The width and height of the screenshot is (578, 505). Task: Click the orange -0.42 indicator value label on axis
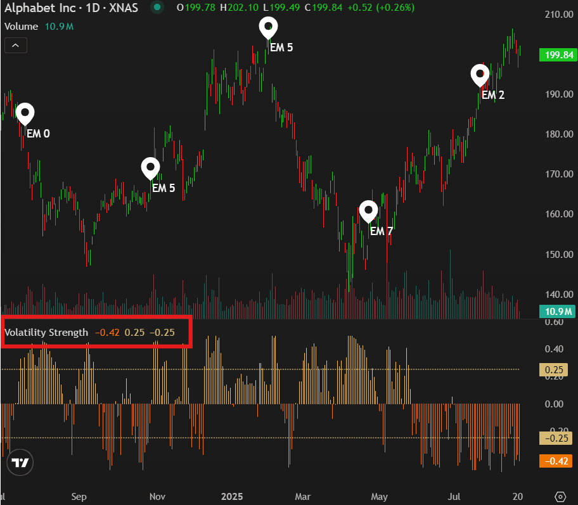[556, 461]
